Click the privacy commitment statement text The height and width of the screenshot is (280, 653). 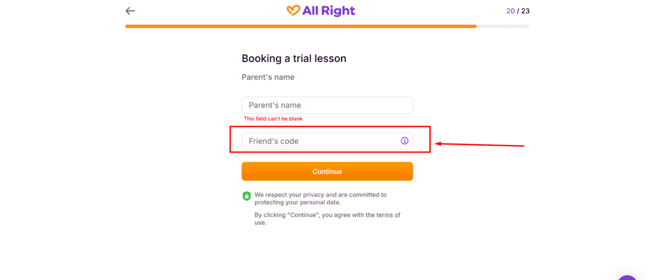(321, 199)
